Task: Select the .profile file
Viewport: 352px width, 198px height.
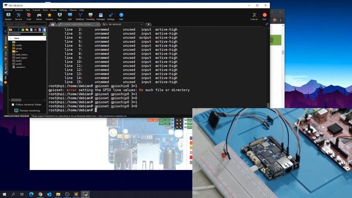Action: (x=17, y=64)
